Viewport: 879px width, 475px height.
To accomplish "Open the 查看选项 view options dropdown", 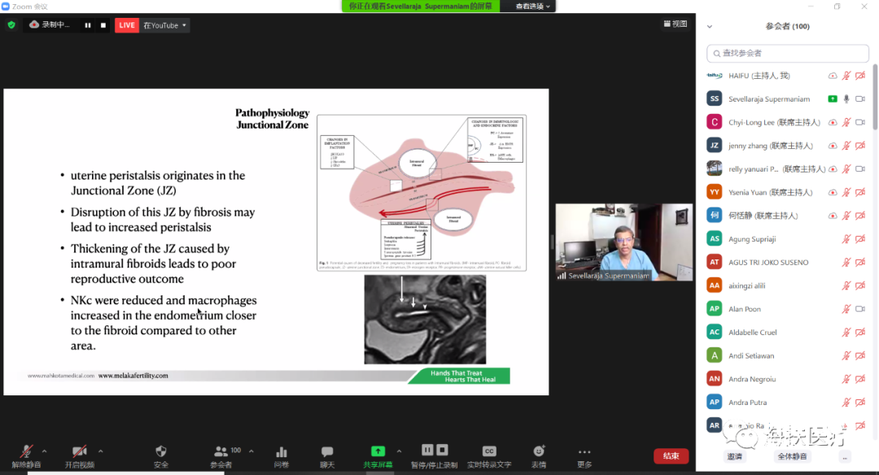I will tap(535, 7).
